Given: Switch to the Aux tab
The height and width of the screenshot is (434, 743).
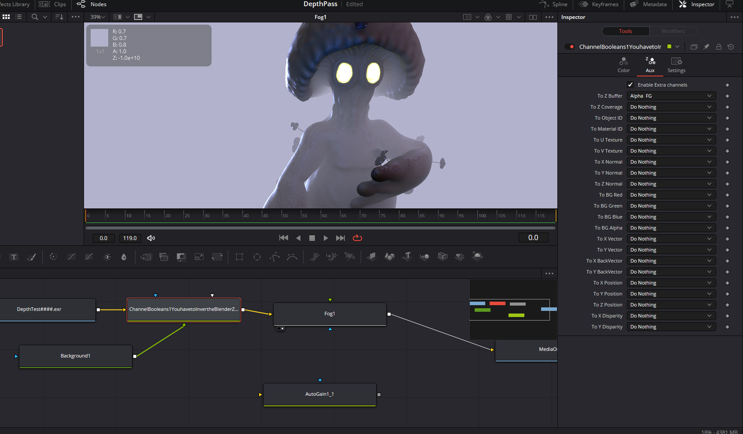Looking at the screenshot, I should coord(650,65).
